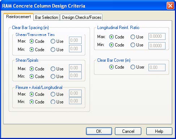This screenshot has height=139, width=176.
Task: Switch to the Reinforcement tab
Action: (x=18, y=17)
